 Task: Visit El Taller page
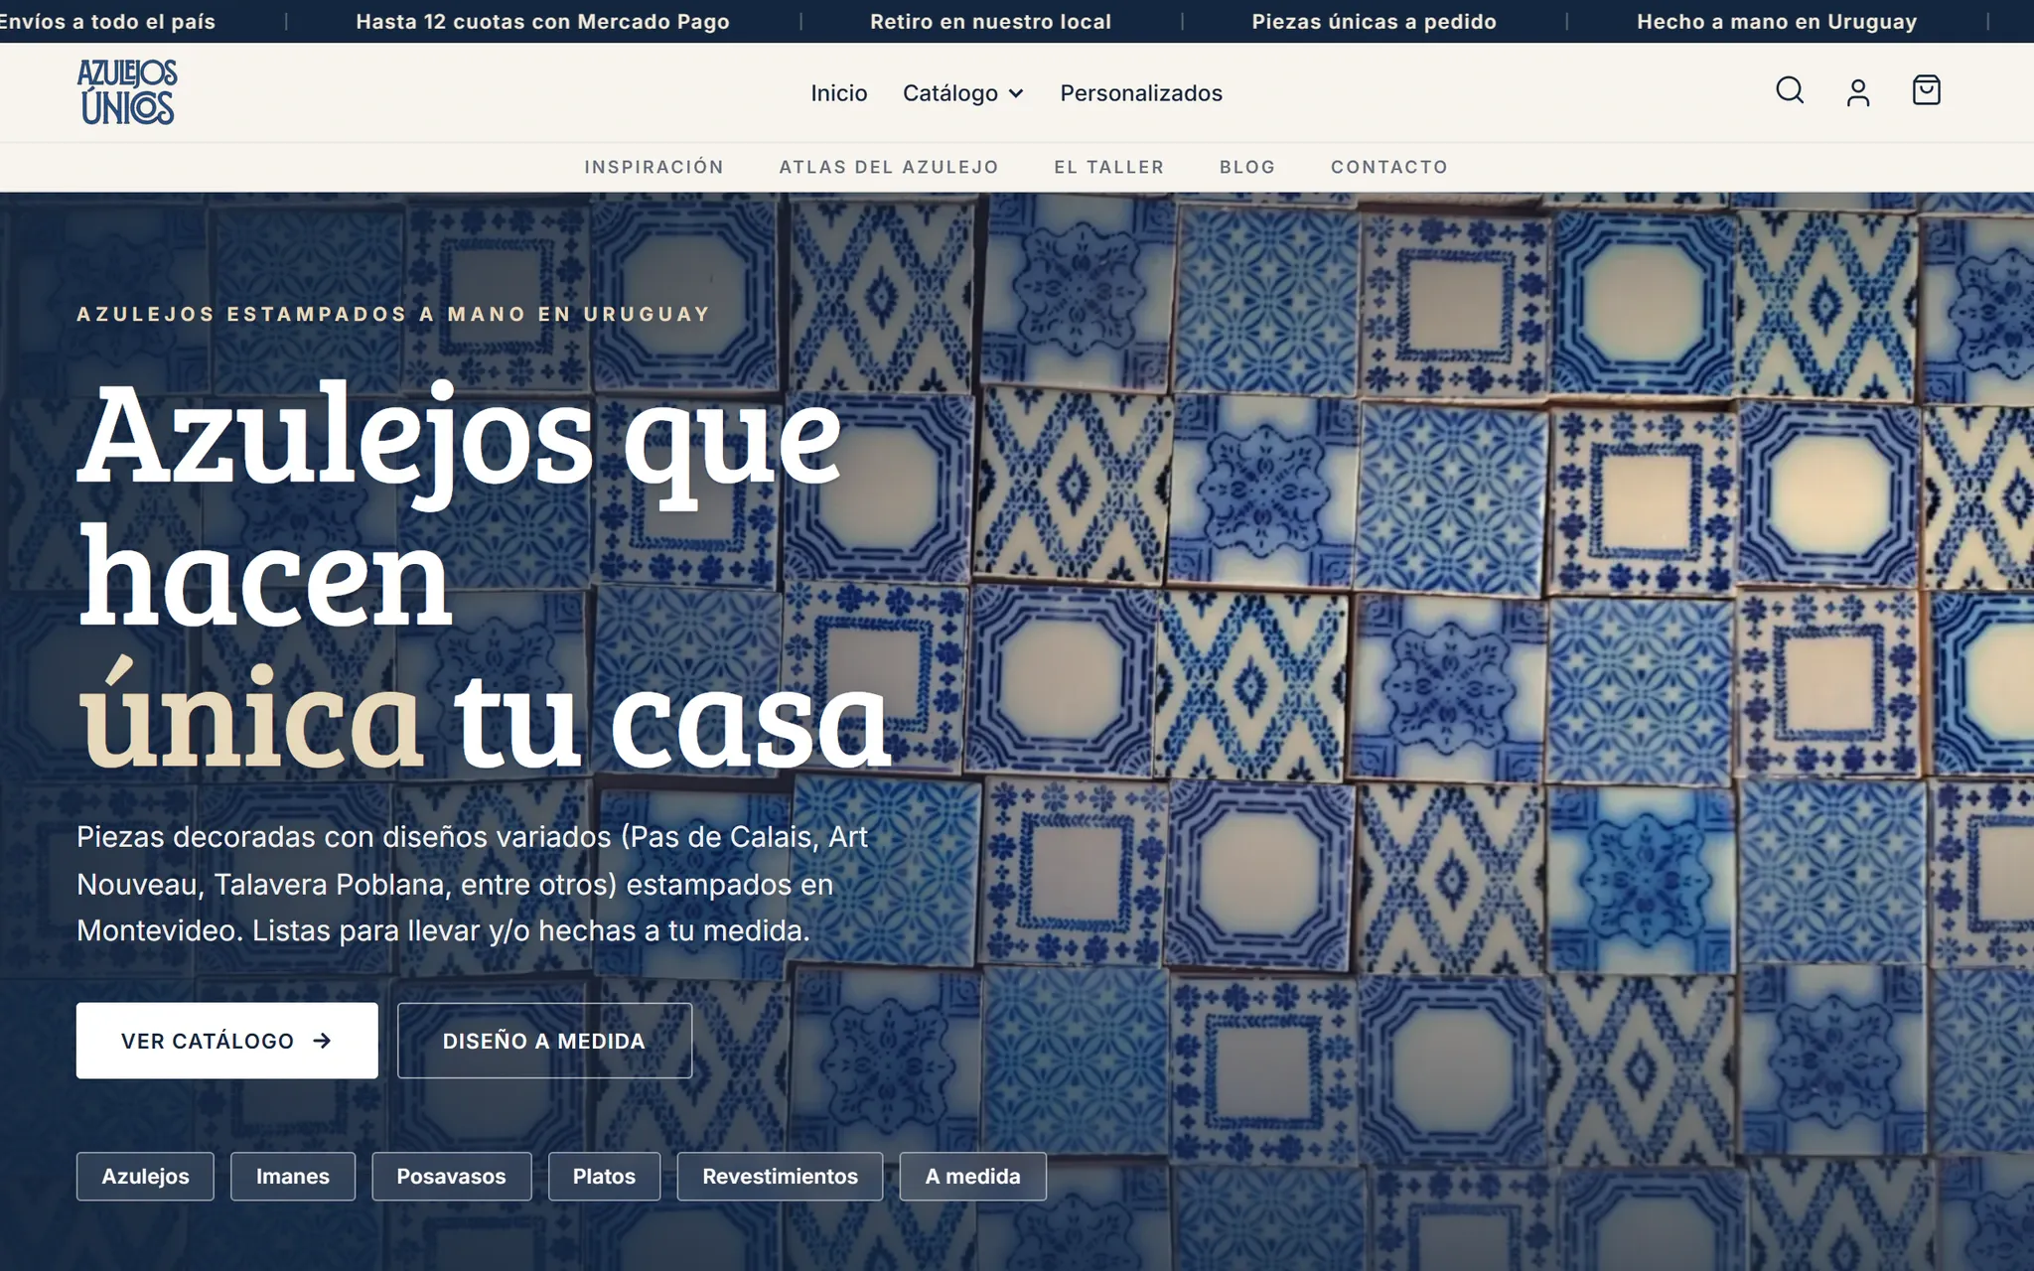pyautogui.click(x=1109, y=167)
